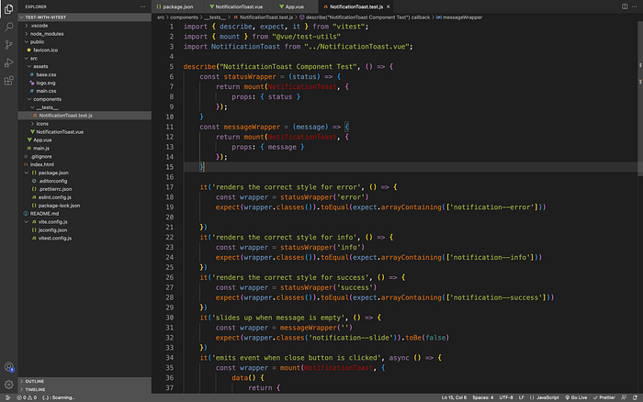
Task: Go to line via Ln 15, Col 6
Action: click(454, 397)
